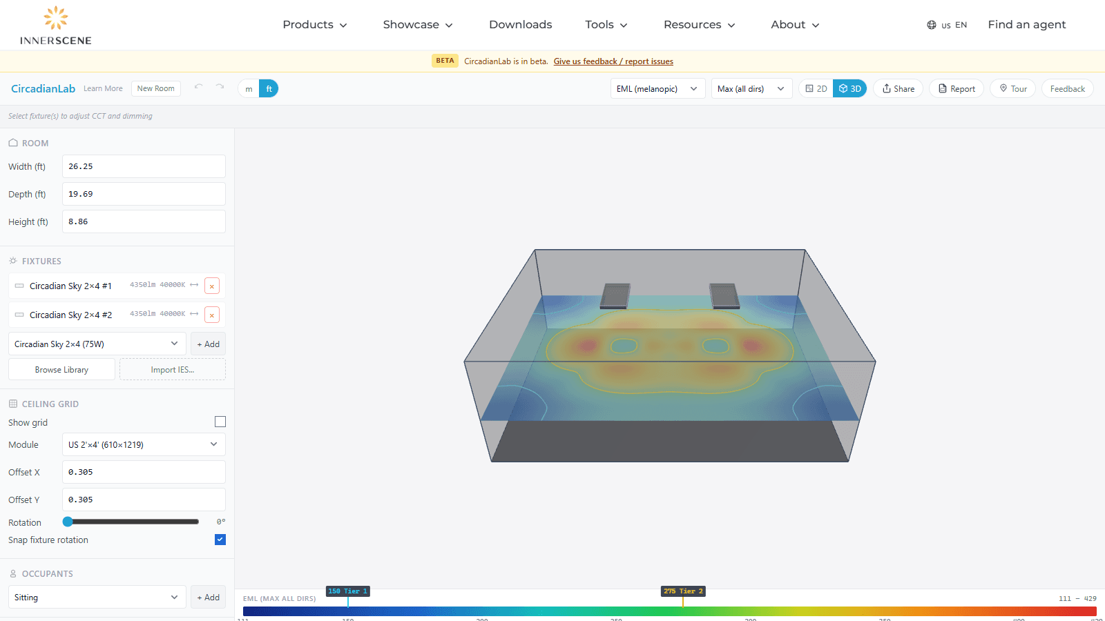1105x621 pixels.
Task: Expand the Showcase menu
Action: point(418,25)
